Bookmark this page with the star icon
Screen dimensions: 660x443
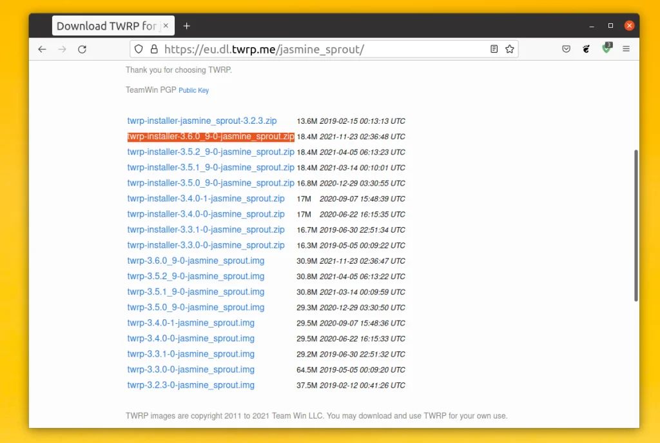(509, 49)
